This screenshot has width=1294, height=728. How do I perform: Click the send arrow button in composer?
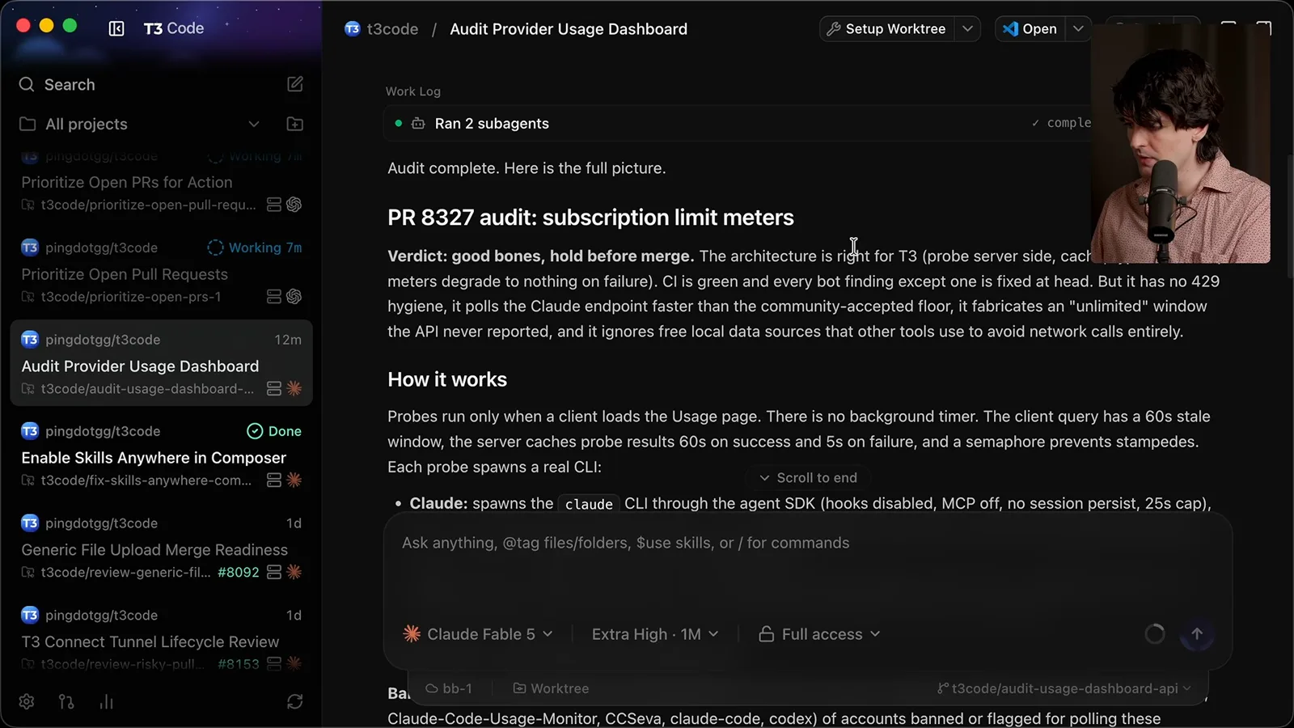(1197, 634)
